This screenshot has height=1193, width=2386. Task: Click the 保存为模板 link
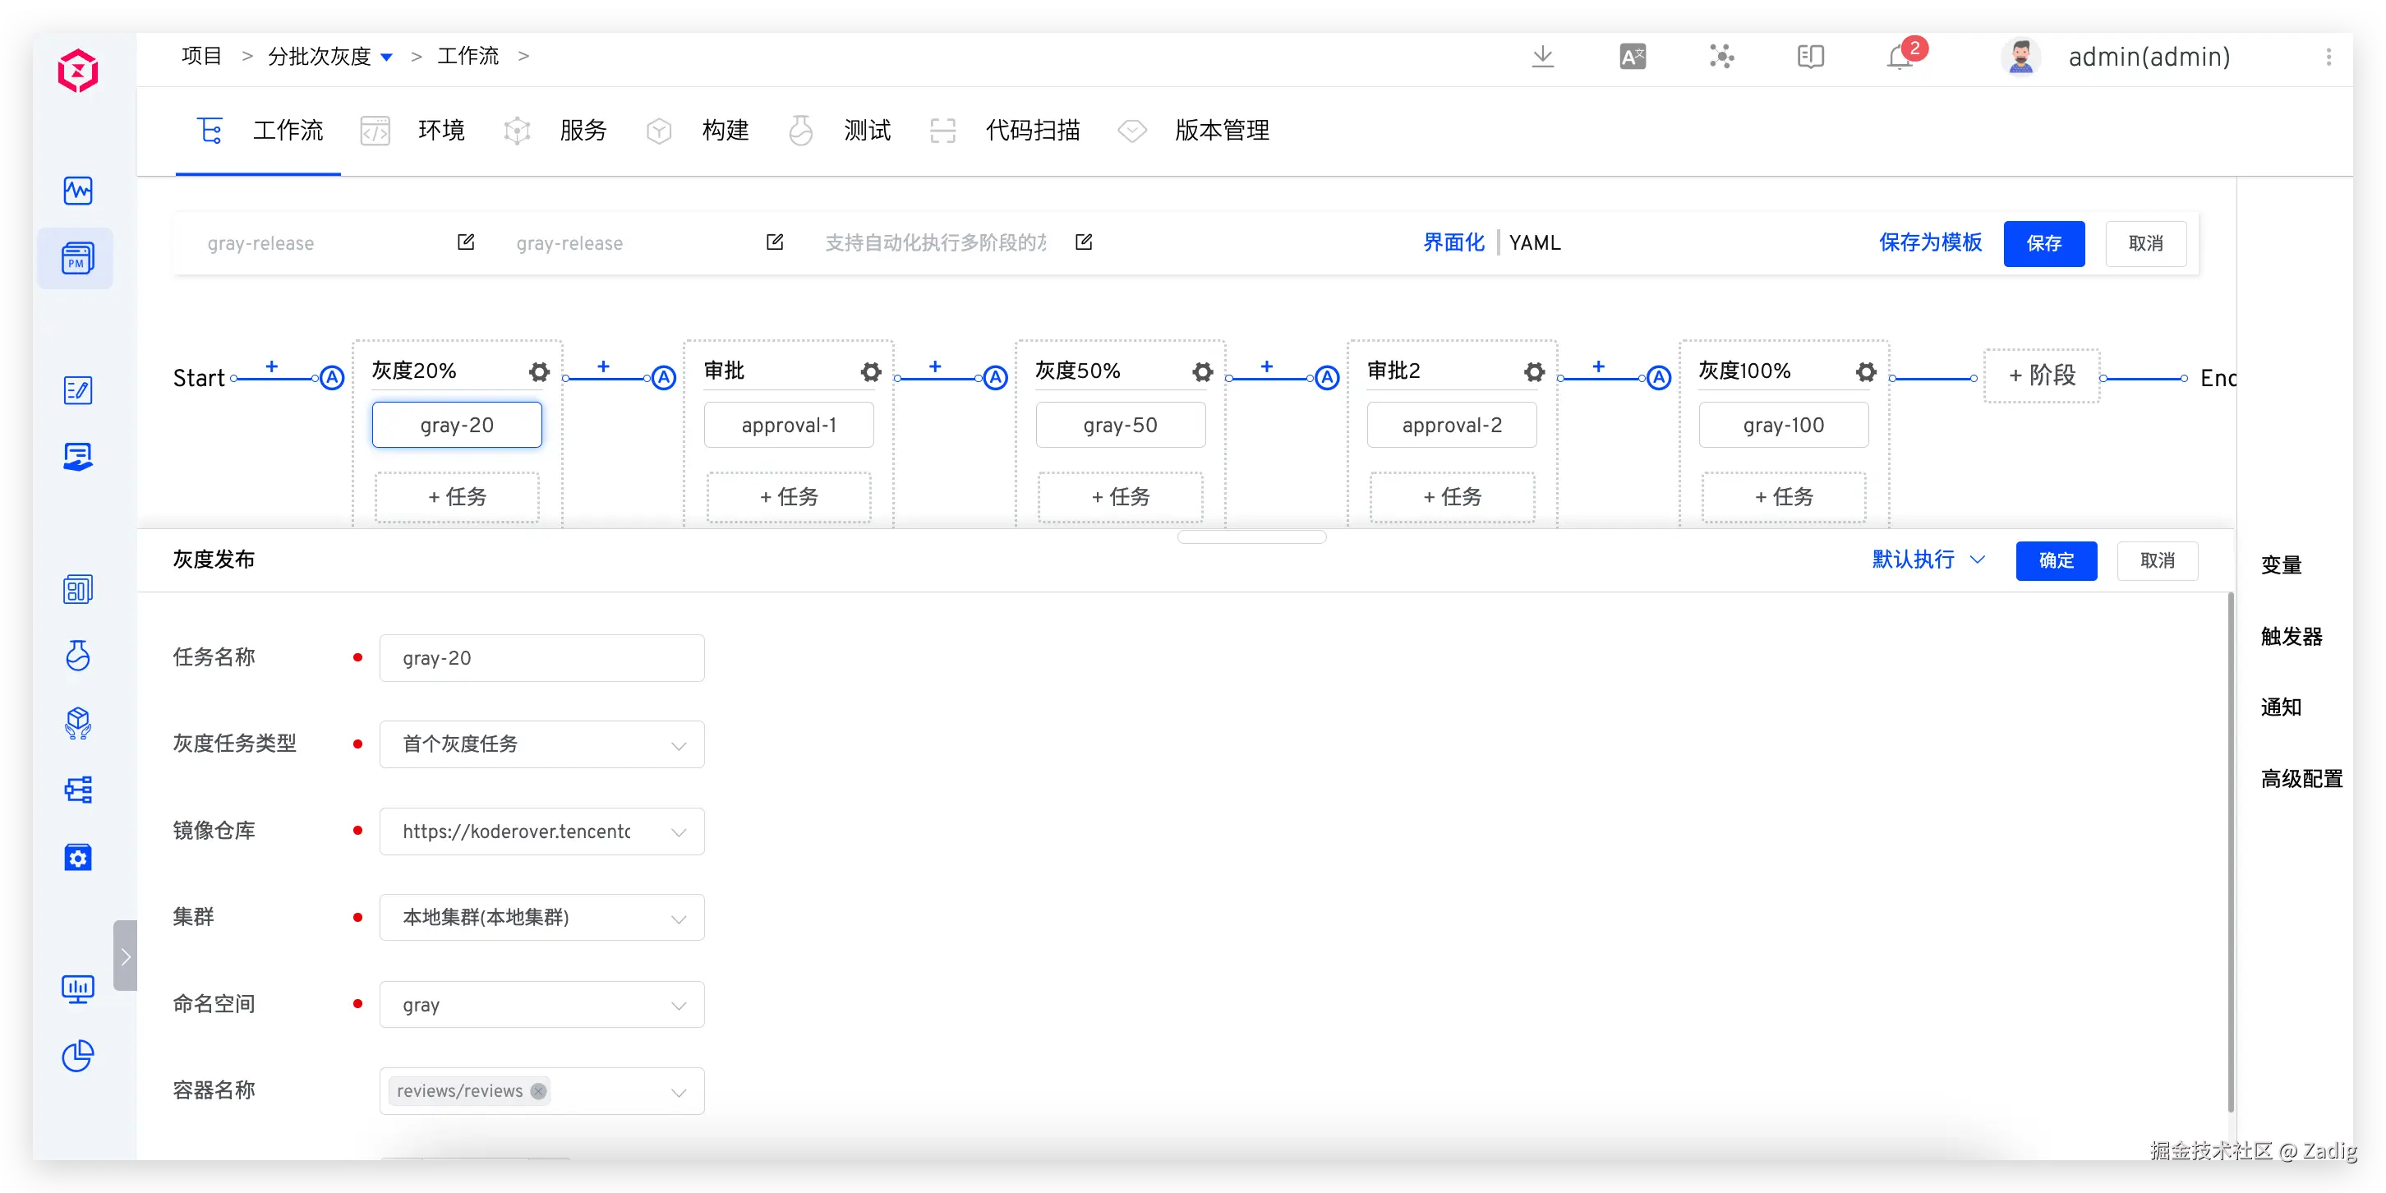(1929, 242)
